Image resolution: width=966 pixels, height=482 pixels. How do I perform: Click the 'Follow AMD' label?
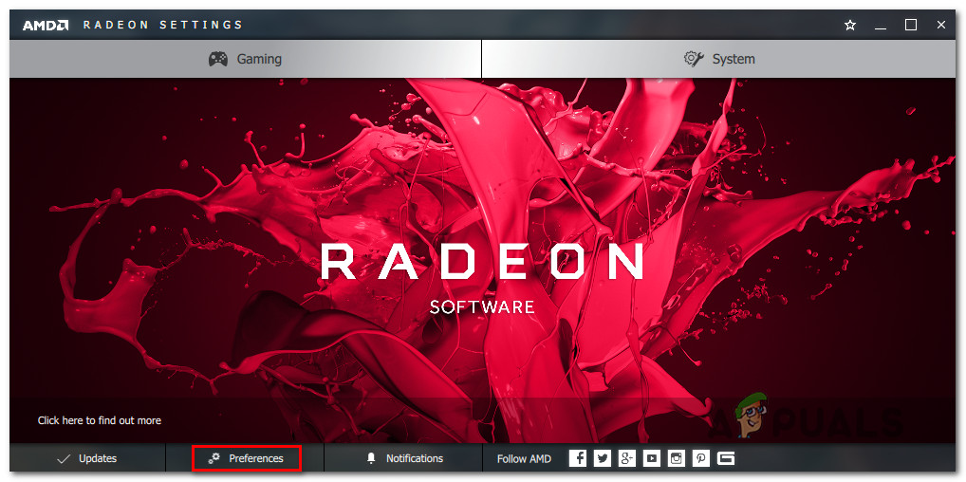tap(524, 458)
